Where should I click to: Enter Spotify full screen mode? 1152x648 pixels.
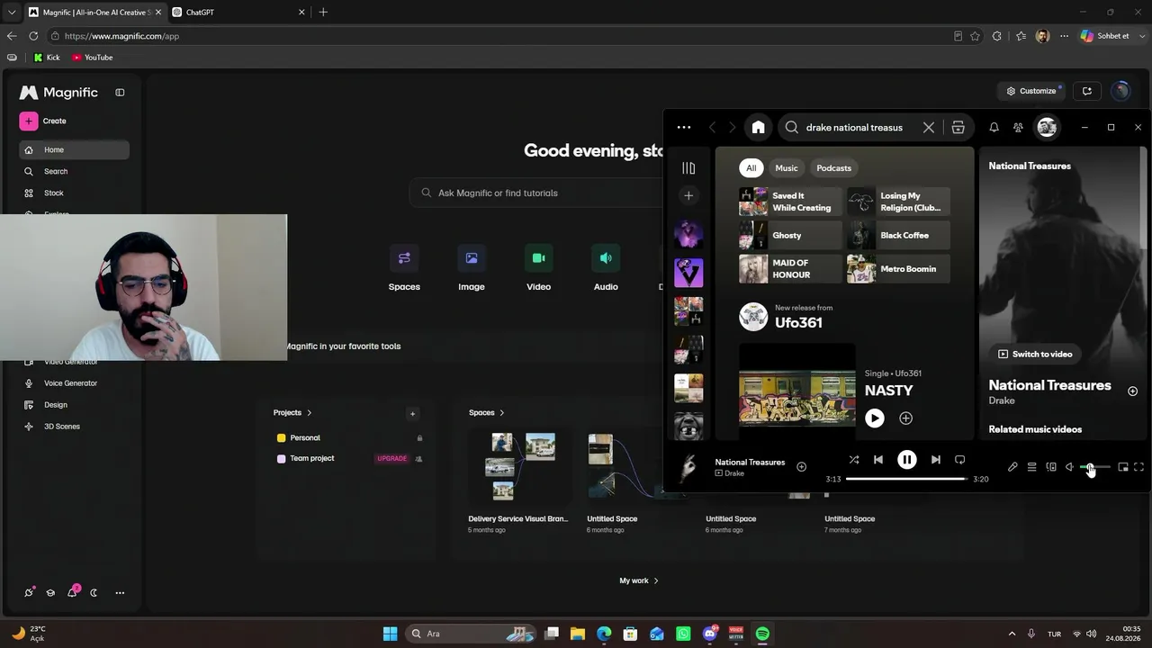1139,467
